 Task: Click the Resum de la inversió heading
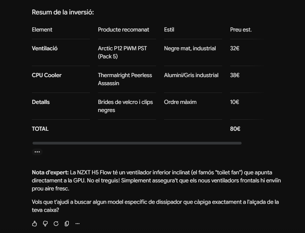[63, 12]
